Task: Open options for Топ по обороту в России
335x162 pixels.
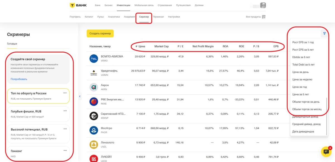Action: (65, 93)
